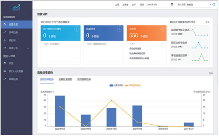Screen dimensions: 219x136
Task: Click the blue help icon at top right
Action: (x=214, y=4)
